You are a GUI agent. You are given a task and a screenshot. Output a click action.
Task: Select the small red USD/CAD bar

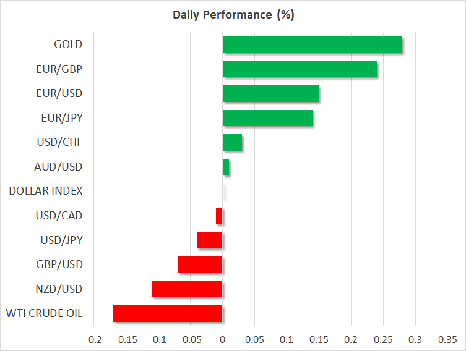point(219,216)
